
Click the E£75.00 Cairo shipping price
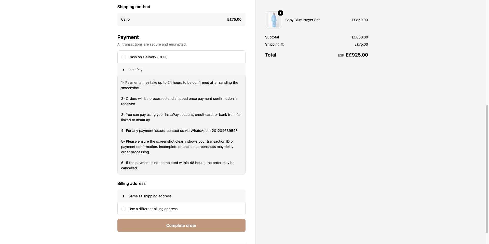point(234,19)
